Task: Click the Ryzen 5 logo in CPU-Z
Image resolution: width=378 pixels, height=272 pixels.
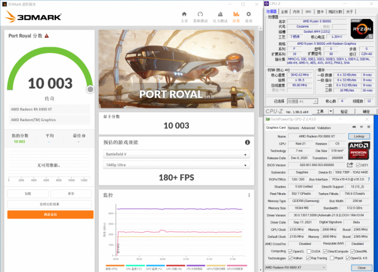Action: (x=359, y=30)
